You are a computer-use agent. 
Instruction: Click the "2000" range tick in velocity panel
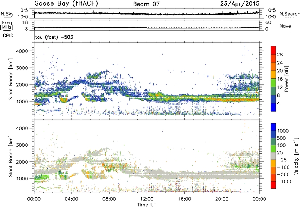22,162
